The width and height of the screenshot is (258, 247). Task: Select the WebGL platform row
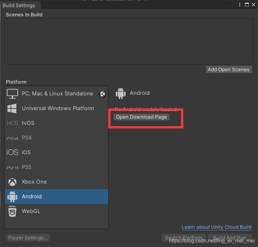point(56,211)
